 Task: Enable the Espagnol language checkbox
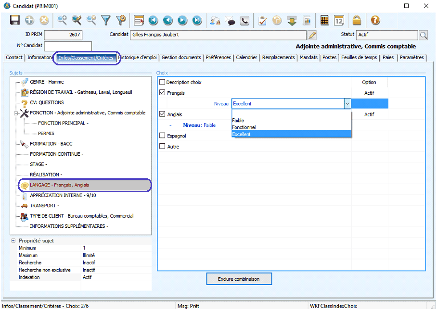coord(162,136)
